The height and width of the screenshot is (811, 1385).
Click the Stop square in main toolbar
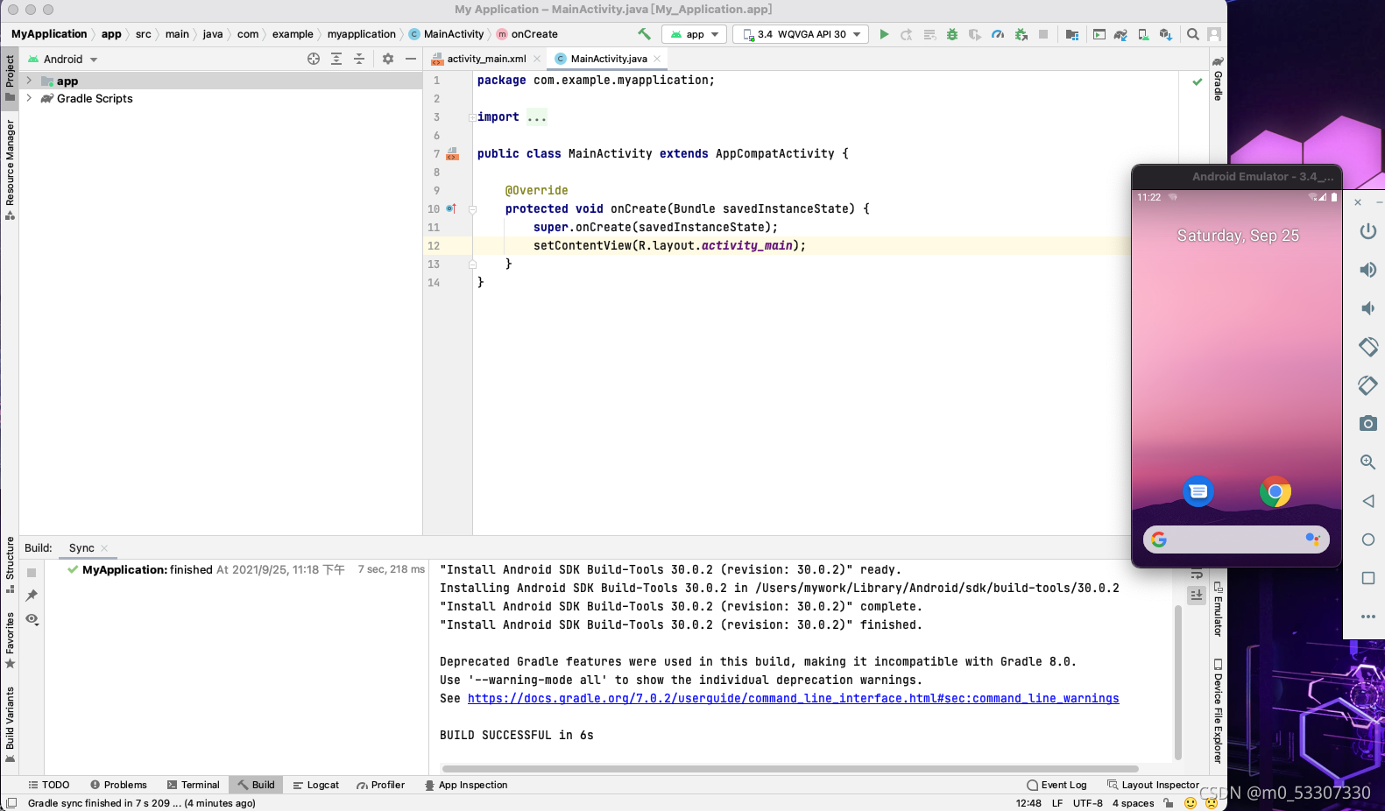point(1043,34)
